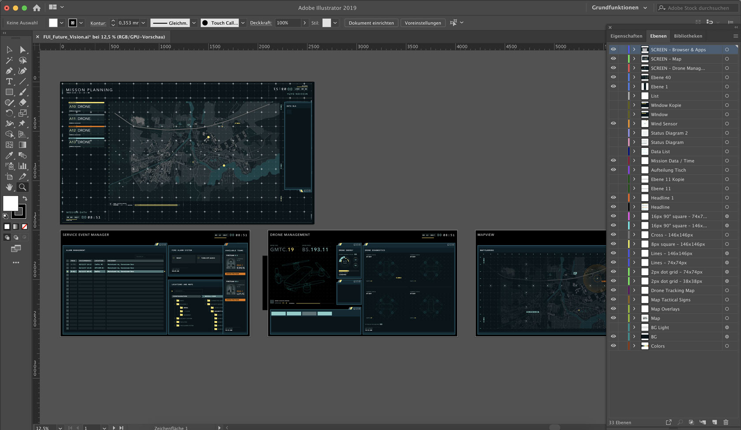Image resolution: width=741 pixels, height=430 pixels.
Task: Activate the Hand tool
Action: (x=9, y=187)
